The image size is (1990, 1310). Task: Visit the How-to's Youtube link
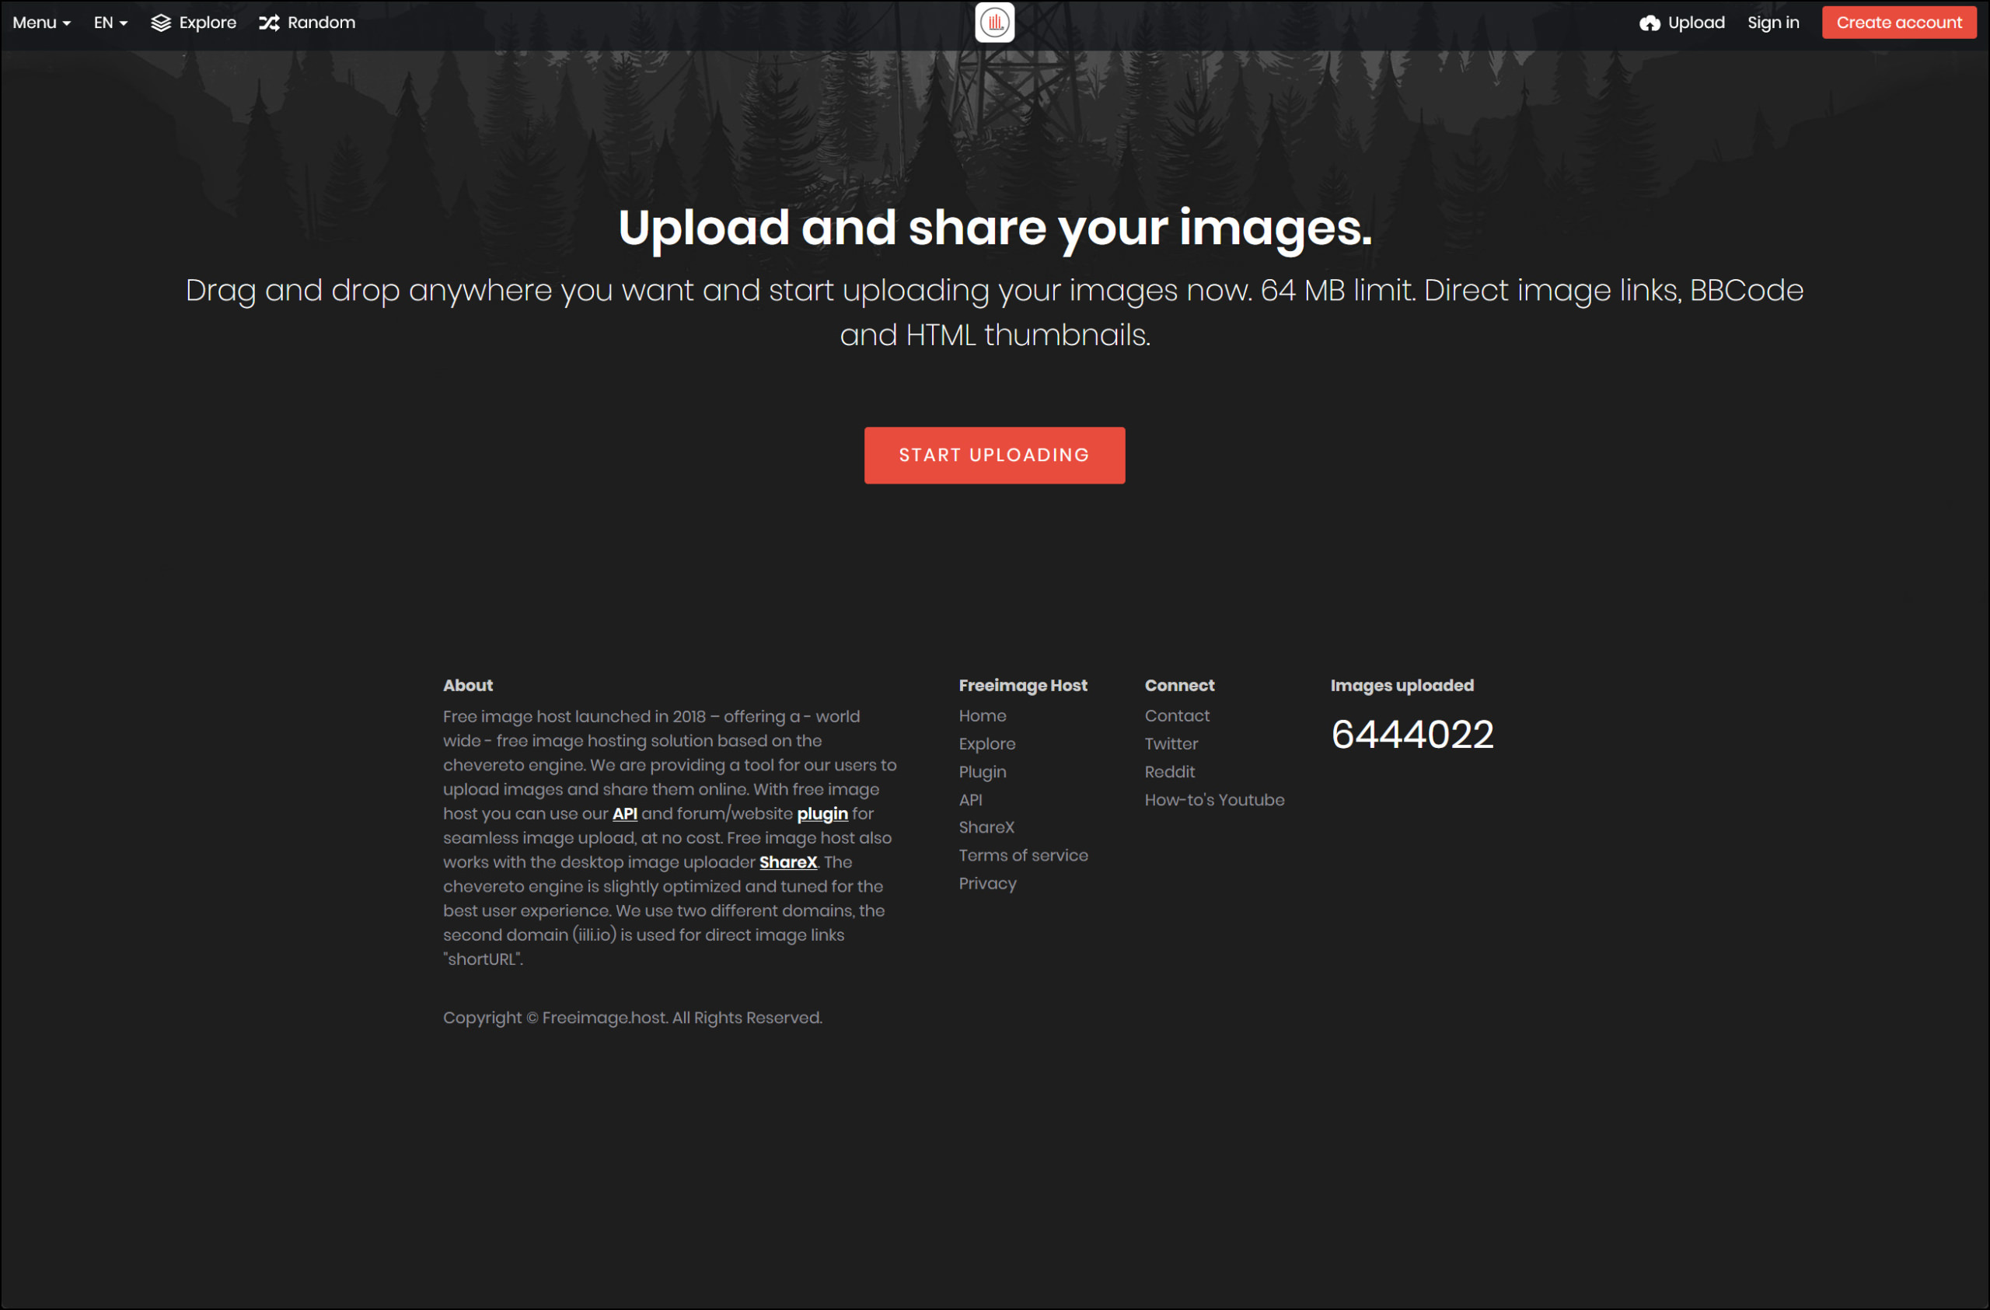click(x=1214, y=799)
